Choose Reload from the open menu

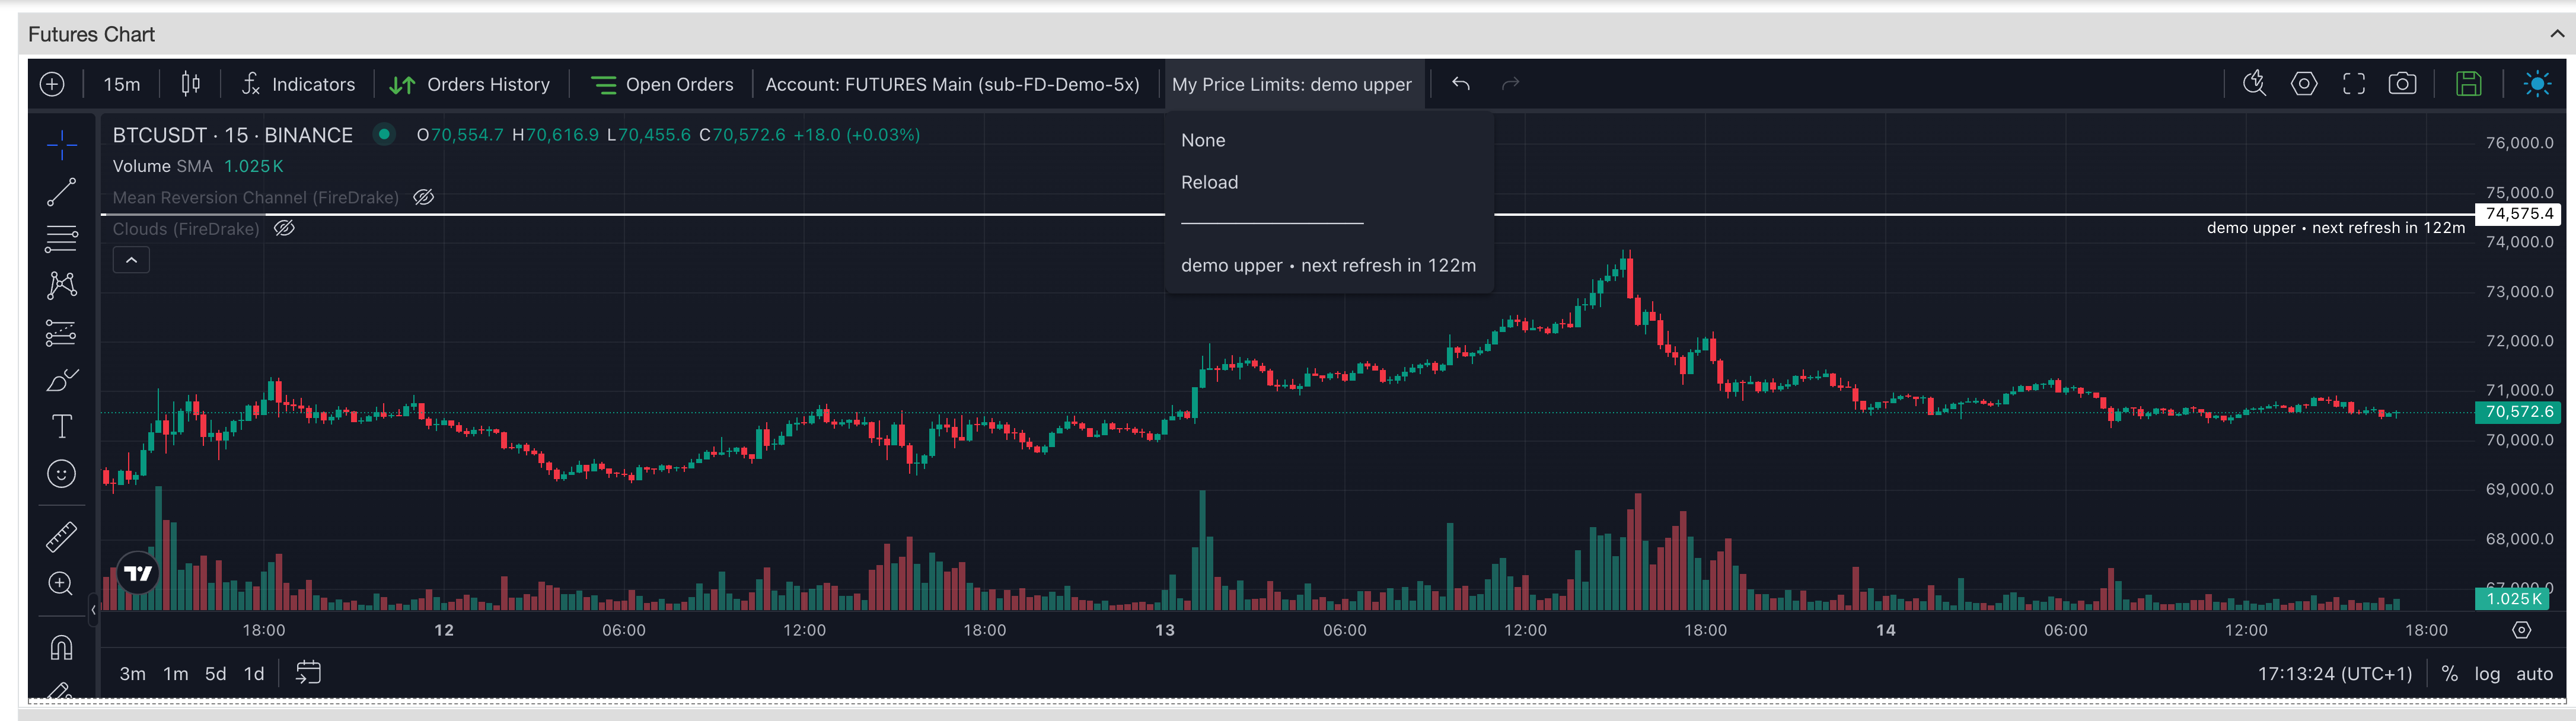1209,182
